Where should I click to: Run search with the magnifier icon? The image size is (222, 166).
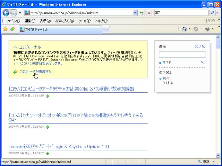click(212, 13)
